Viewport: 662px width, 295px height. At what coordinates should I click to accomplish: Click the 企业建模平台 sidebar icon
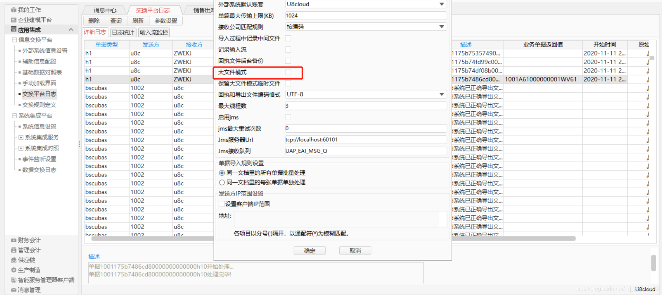coord(14,20)
